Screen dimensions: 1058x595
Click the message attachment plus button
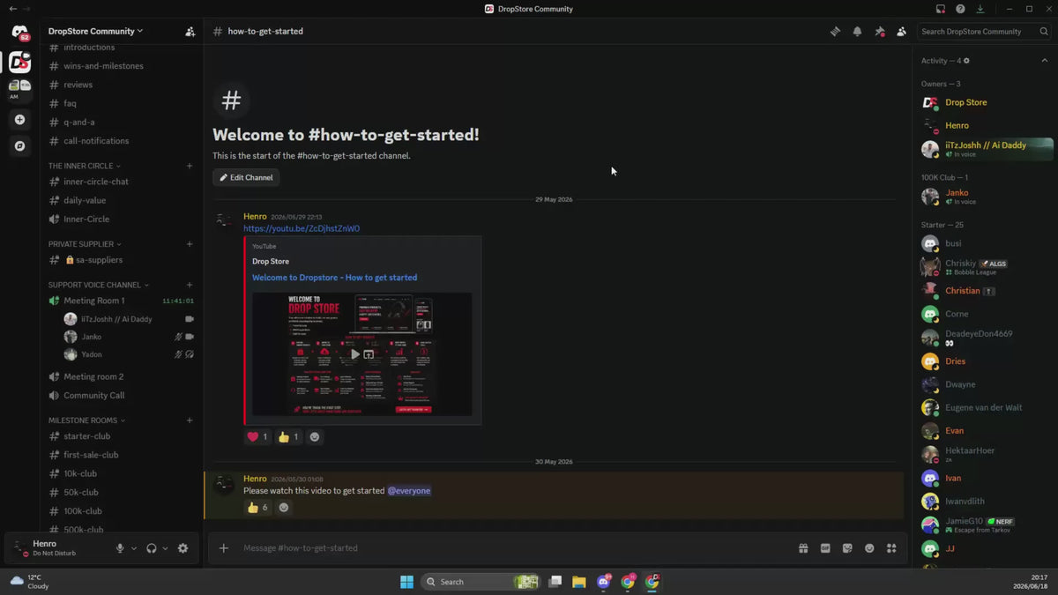pos(224,548)
